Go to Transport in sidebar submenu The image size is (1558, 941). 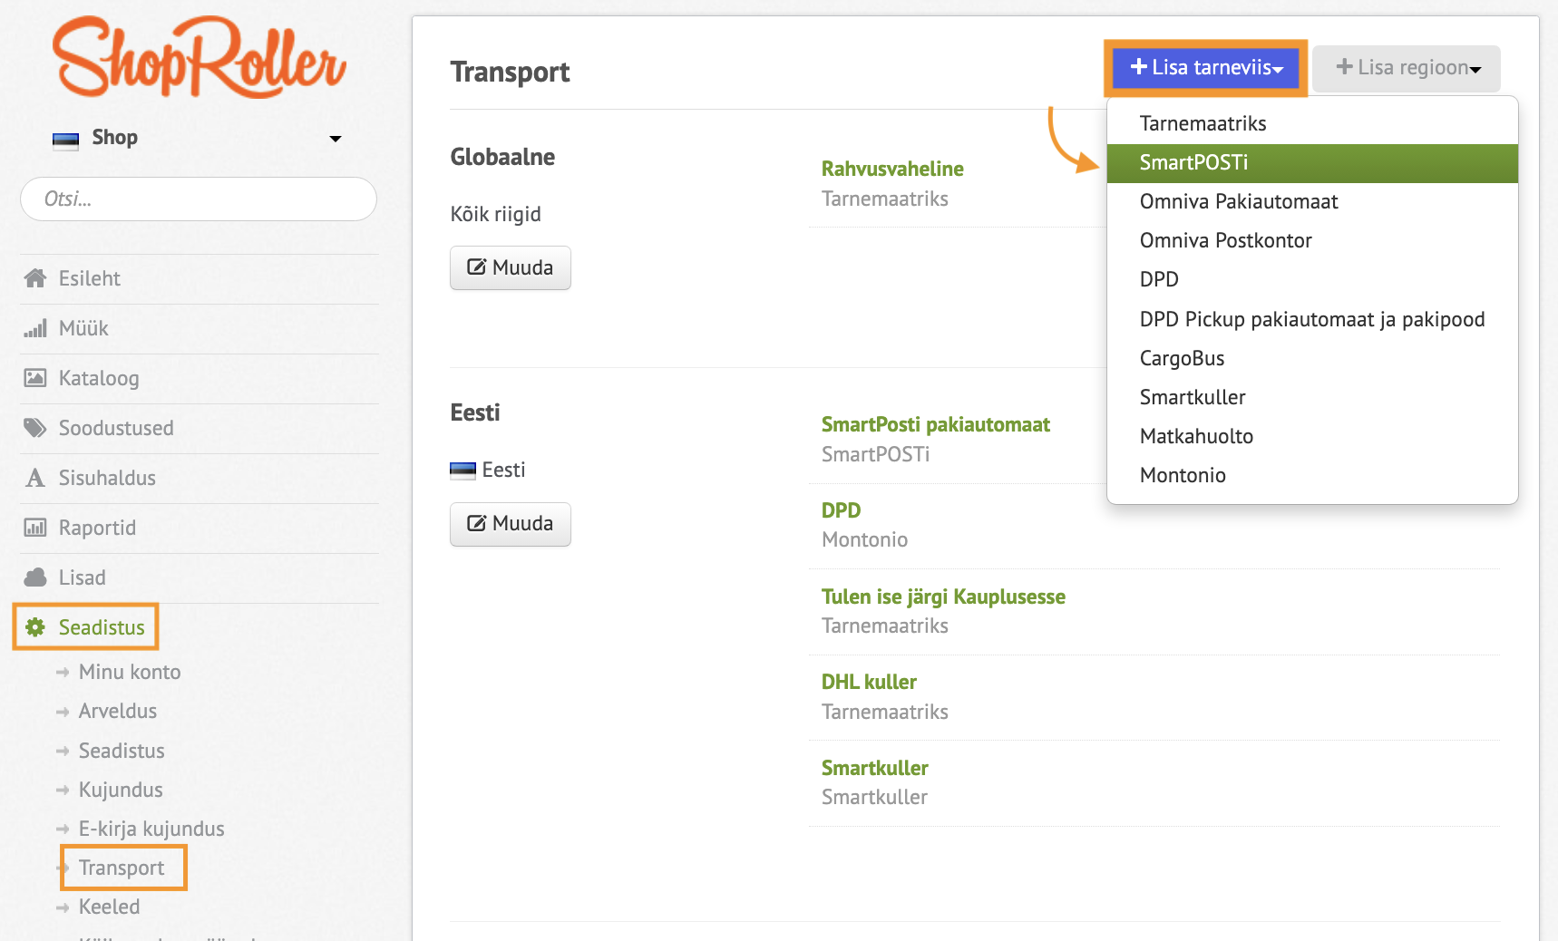tap(122, 868)
